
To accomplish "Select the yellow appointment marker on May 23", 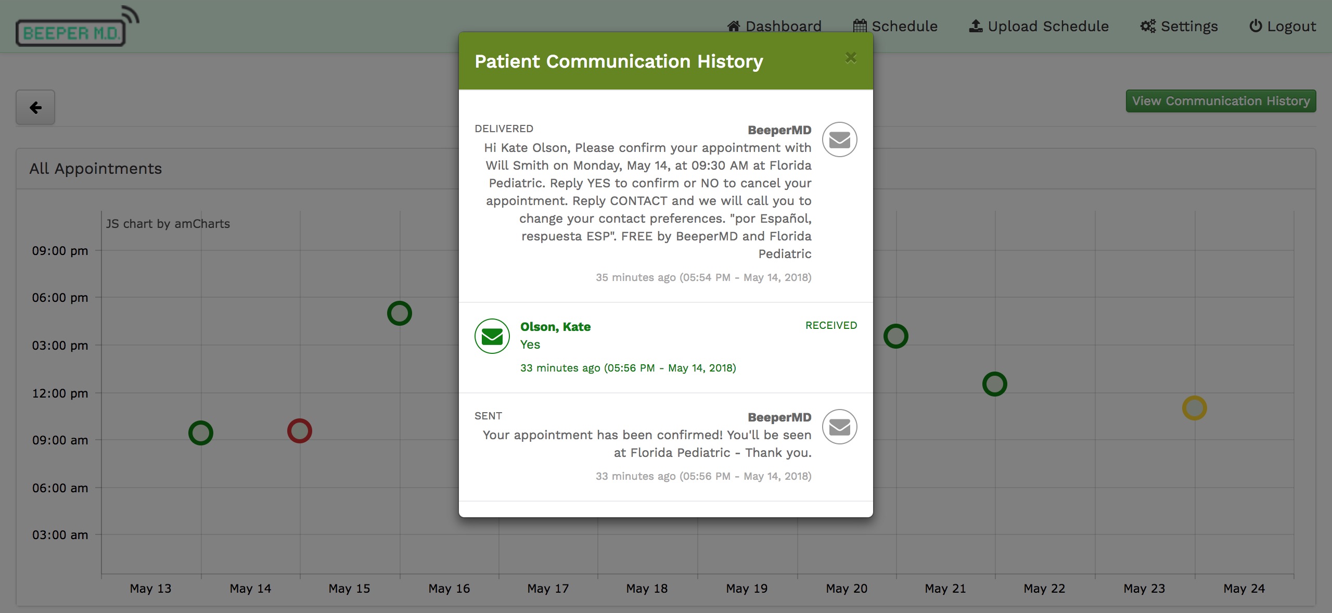I will 1194,408.
